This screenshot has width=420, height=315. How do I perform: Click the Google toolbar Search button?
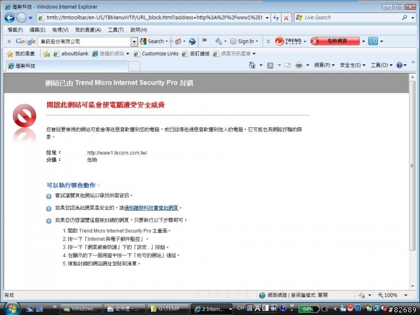pos(152,41)
